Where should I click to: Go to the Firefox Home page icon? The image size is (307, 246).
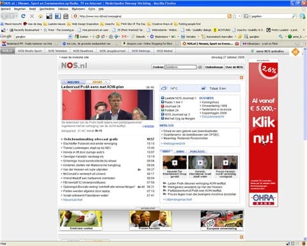pyautogui.click(x=40, y=16)
